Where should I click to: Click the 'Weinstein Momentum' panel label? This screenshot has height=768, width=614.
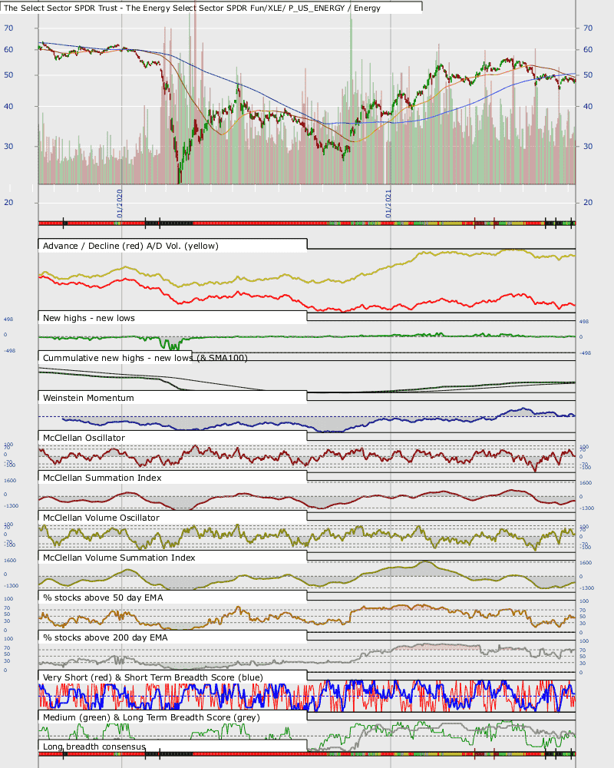coord(88,398)
